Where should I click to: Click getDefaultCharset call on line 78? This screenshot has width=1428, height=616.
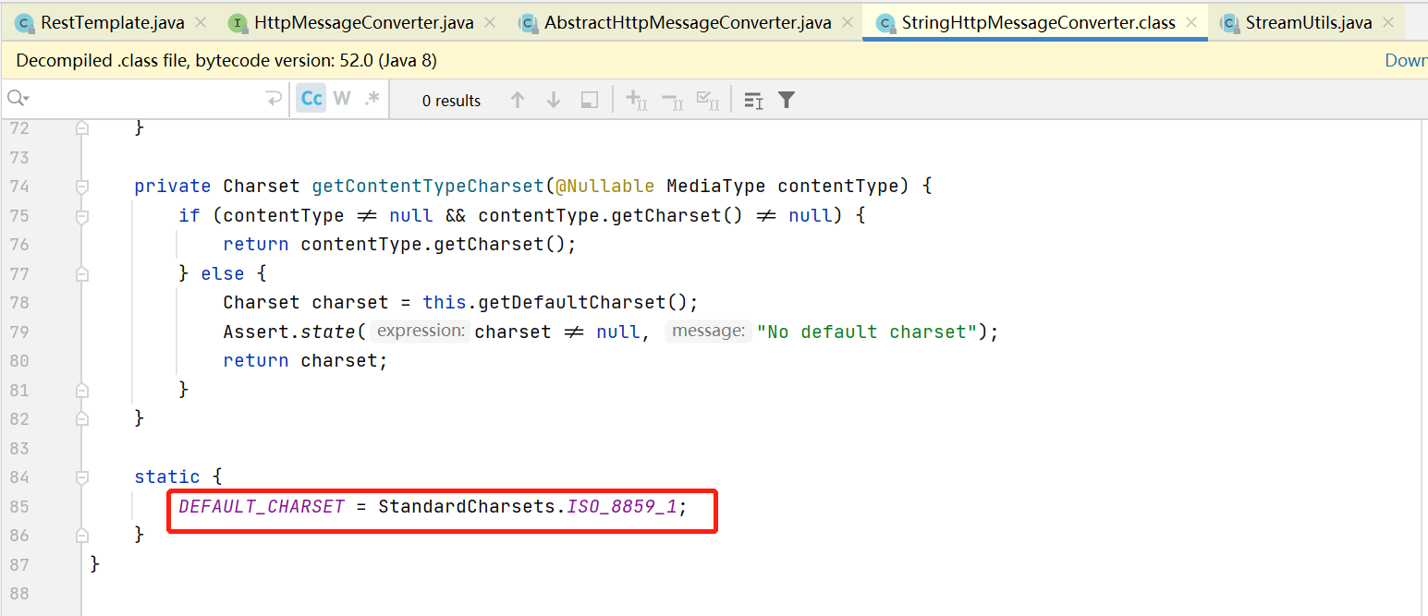click(572, 303)
